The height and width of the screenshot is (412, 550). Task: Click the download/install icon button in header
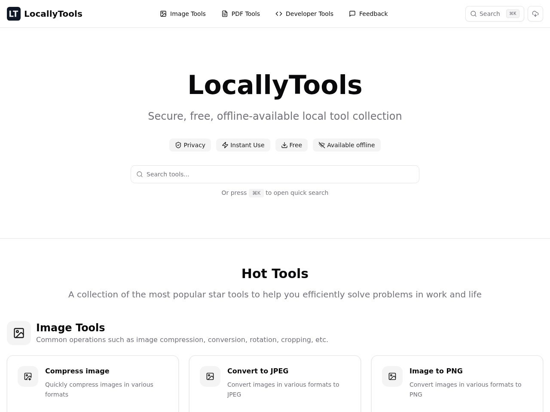pyautogui.click(x=535, y=14)
